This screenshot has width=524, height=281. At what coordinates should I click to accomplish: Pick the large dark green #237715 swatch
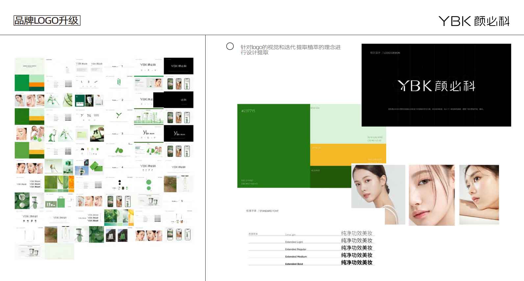point(274,146)
